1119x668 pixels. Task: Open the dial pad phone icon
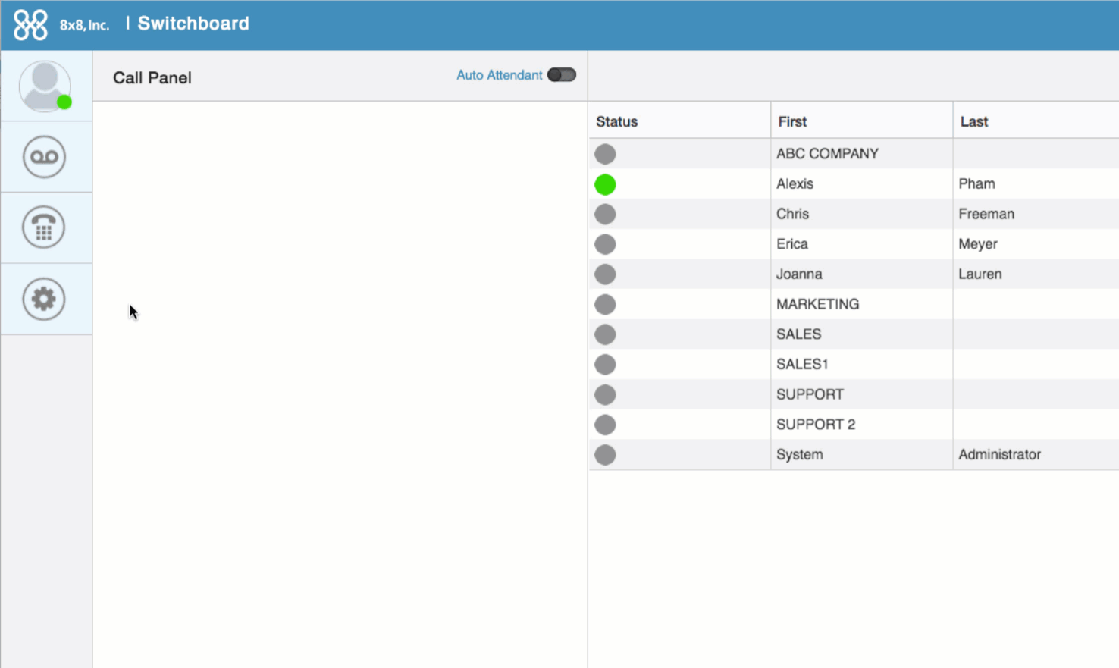point(44,227)
